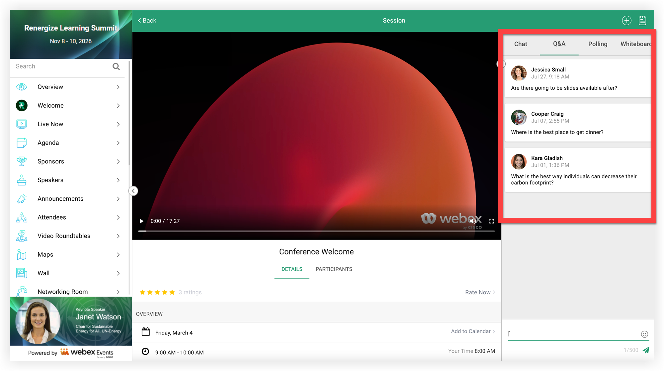
Task: Click Kara Gladish's avatar
Action: [519, 161]
